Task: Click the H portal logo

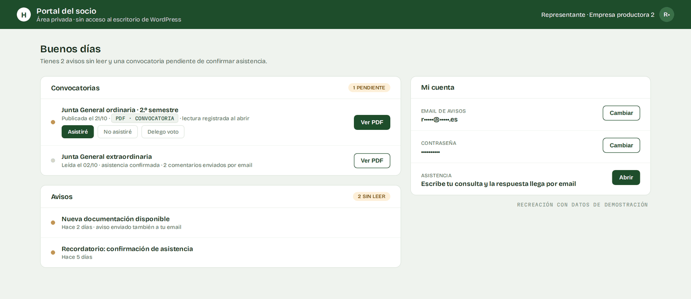Action: (24, 14)
